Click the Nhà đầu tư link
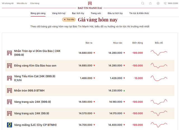 tap(22, 3)
